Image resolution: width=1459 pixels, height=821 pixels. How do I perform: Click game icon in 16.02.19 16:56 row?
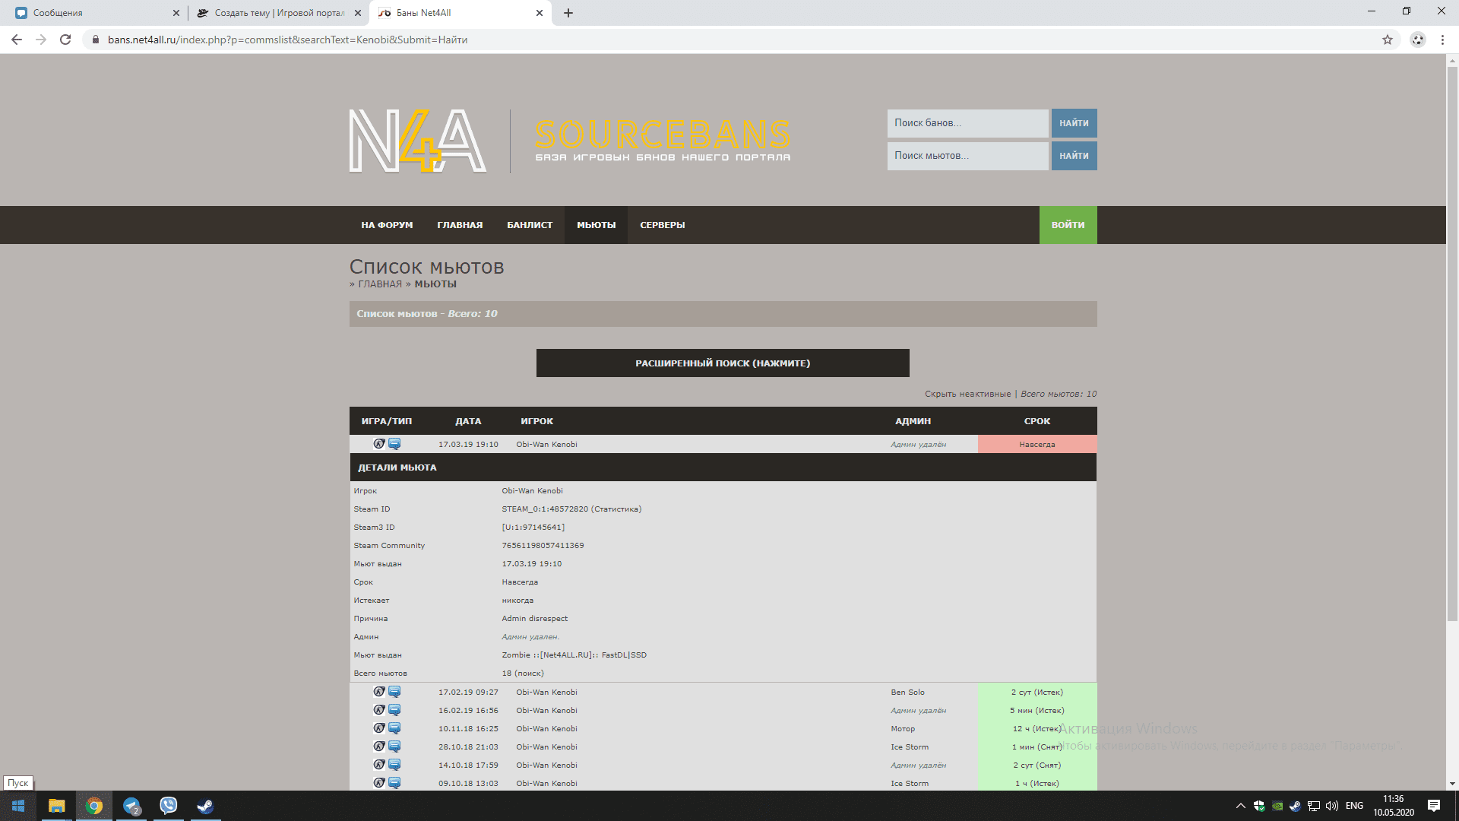click(379, 710)
